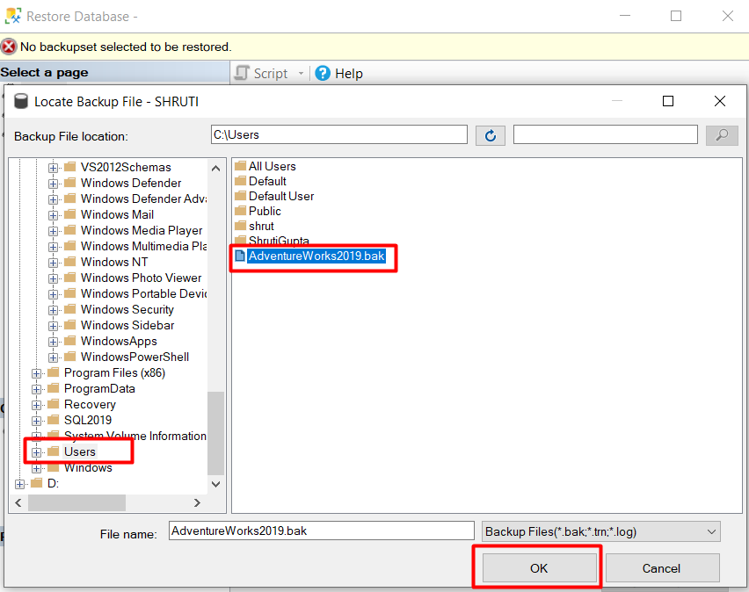Click tree horizontal scroll left arrow
749x592 pixels.
pyautogui.click(x=18, y=502)
